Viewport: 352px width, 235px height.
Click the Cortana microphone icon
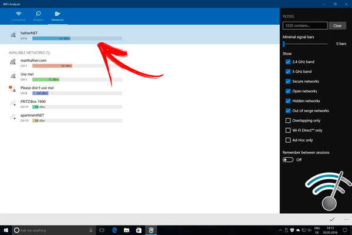pos(91,230)
